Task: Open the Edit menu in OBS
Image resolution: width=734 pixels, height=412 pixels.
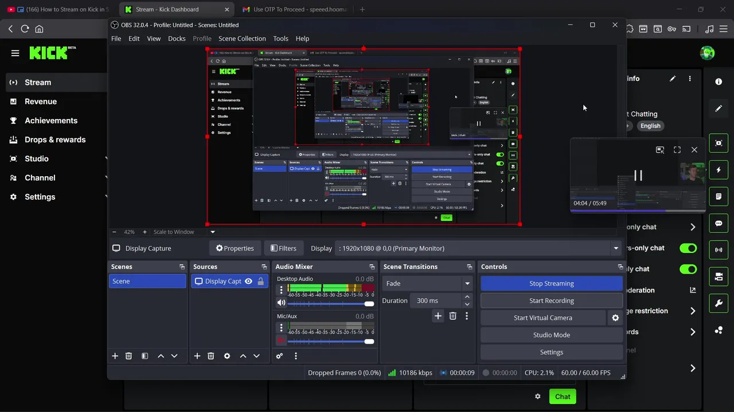Action: tap(134, 38)
